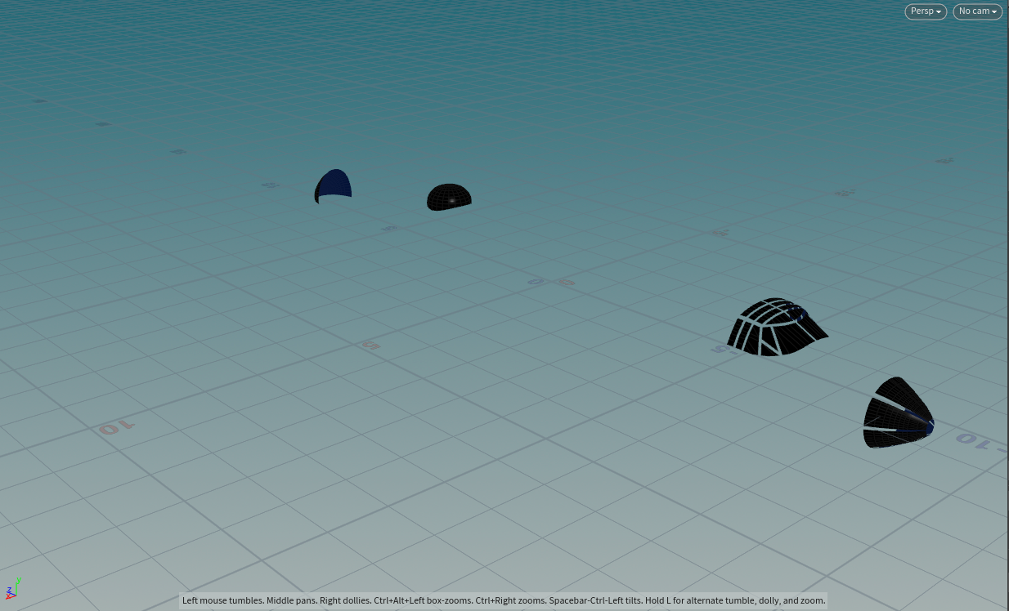
Task: Select the dark blue half-dome object
Action: (x=334, y=185)
